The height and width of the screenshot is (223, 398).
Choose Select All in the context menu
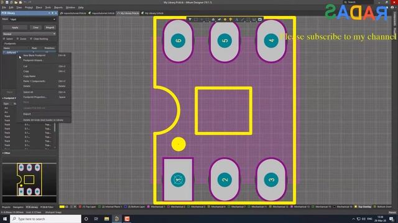click(x=28, y=92)
